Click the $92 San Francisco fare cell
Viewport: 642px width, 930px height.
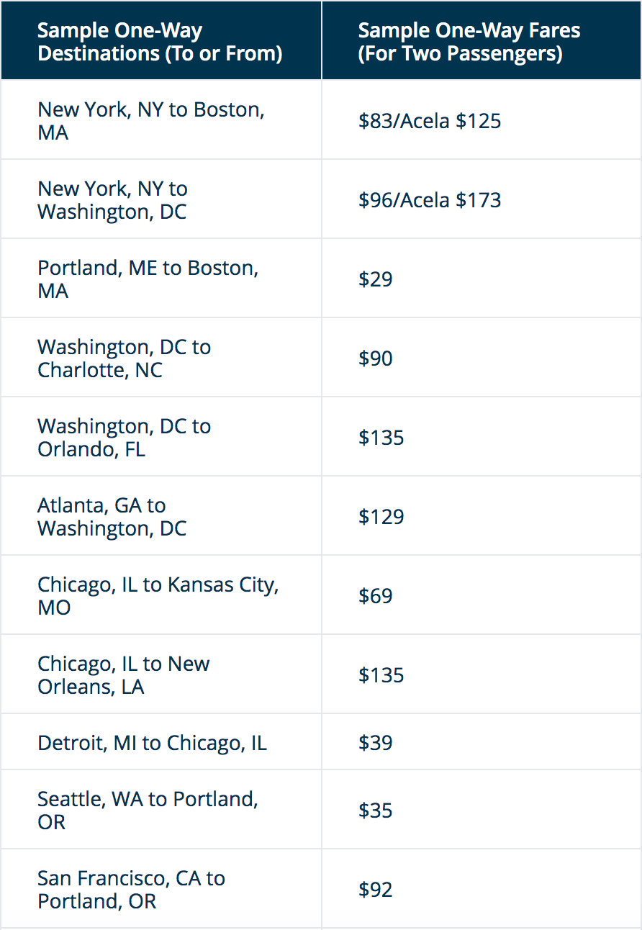pos(376,890)
